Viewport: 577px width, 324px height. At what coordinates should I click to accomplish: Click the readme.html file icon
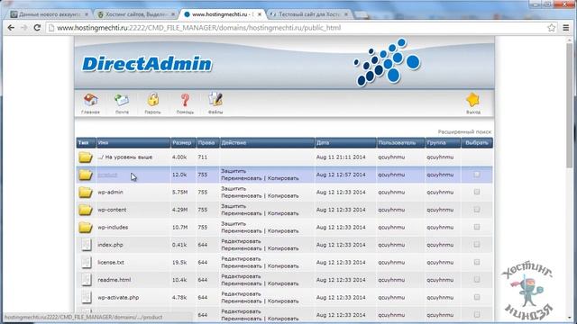coord(87,280)
